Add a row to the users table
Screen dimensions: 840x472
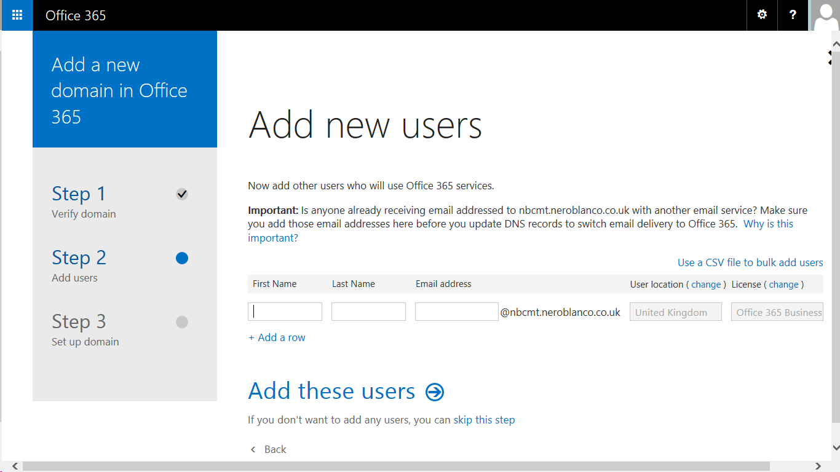(x=277, y=337)
